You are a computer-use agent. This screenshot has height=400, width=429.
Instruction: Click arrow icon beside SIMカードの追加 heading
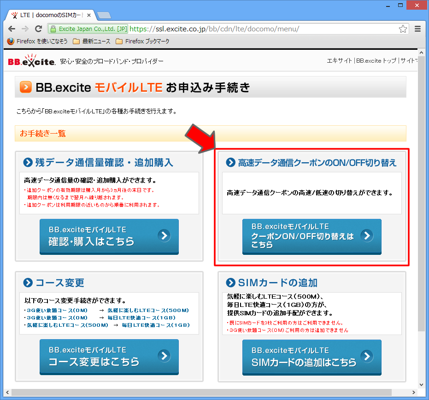tap(231, 282)
